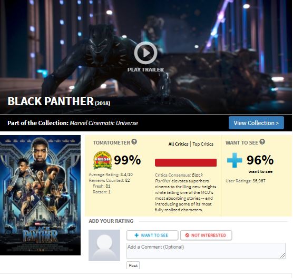Click the Certified Fresh badge icon
The height and width of the screenshot is (278, 293).
click(102, 160)
